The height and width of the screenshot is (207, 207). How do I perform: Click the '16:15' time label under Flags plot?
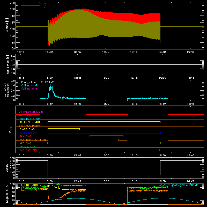click(x=134, y=156)
